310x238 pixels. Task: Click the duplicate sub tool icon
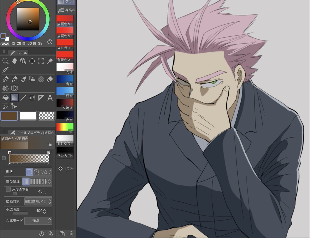tap(62, 234)
